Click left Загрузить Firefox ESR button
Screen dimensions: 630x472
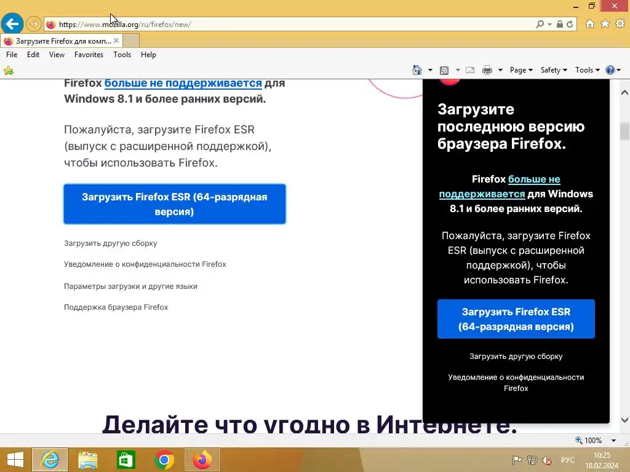point(175,204)
